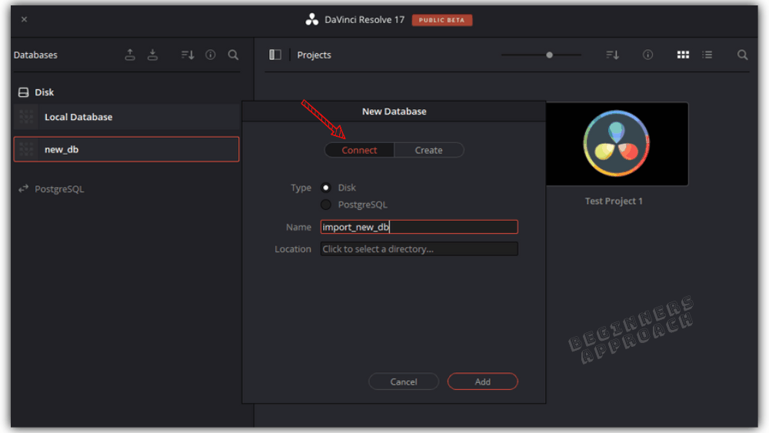Viewport: 769px width, 433px height.
Task: Adjust the thumbnail size slider handle
Action: tap(549, 55)
